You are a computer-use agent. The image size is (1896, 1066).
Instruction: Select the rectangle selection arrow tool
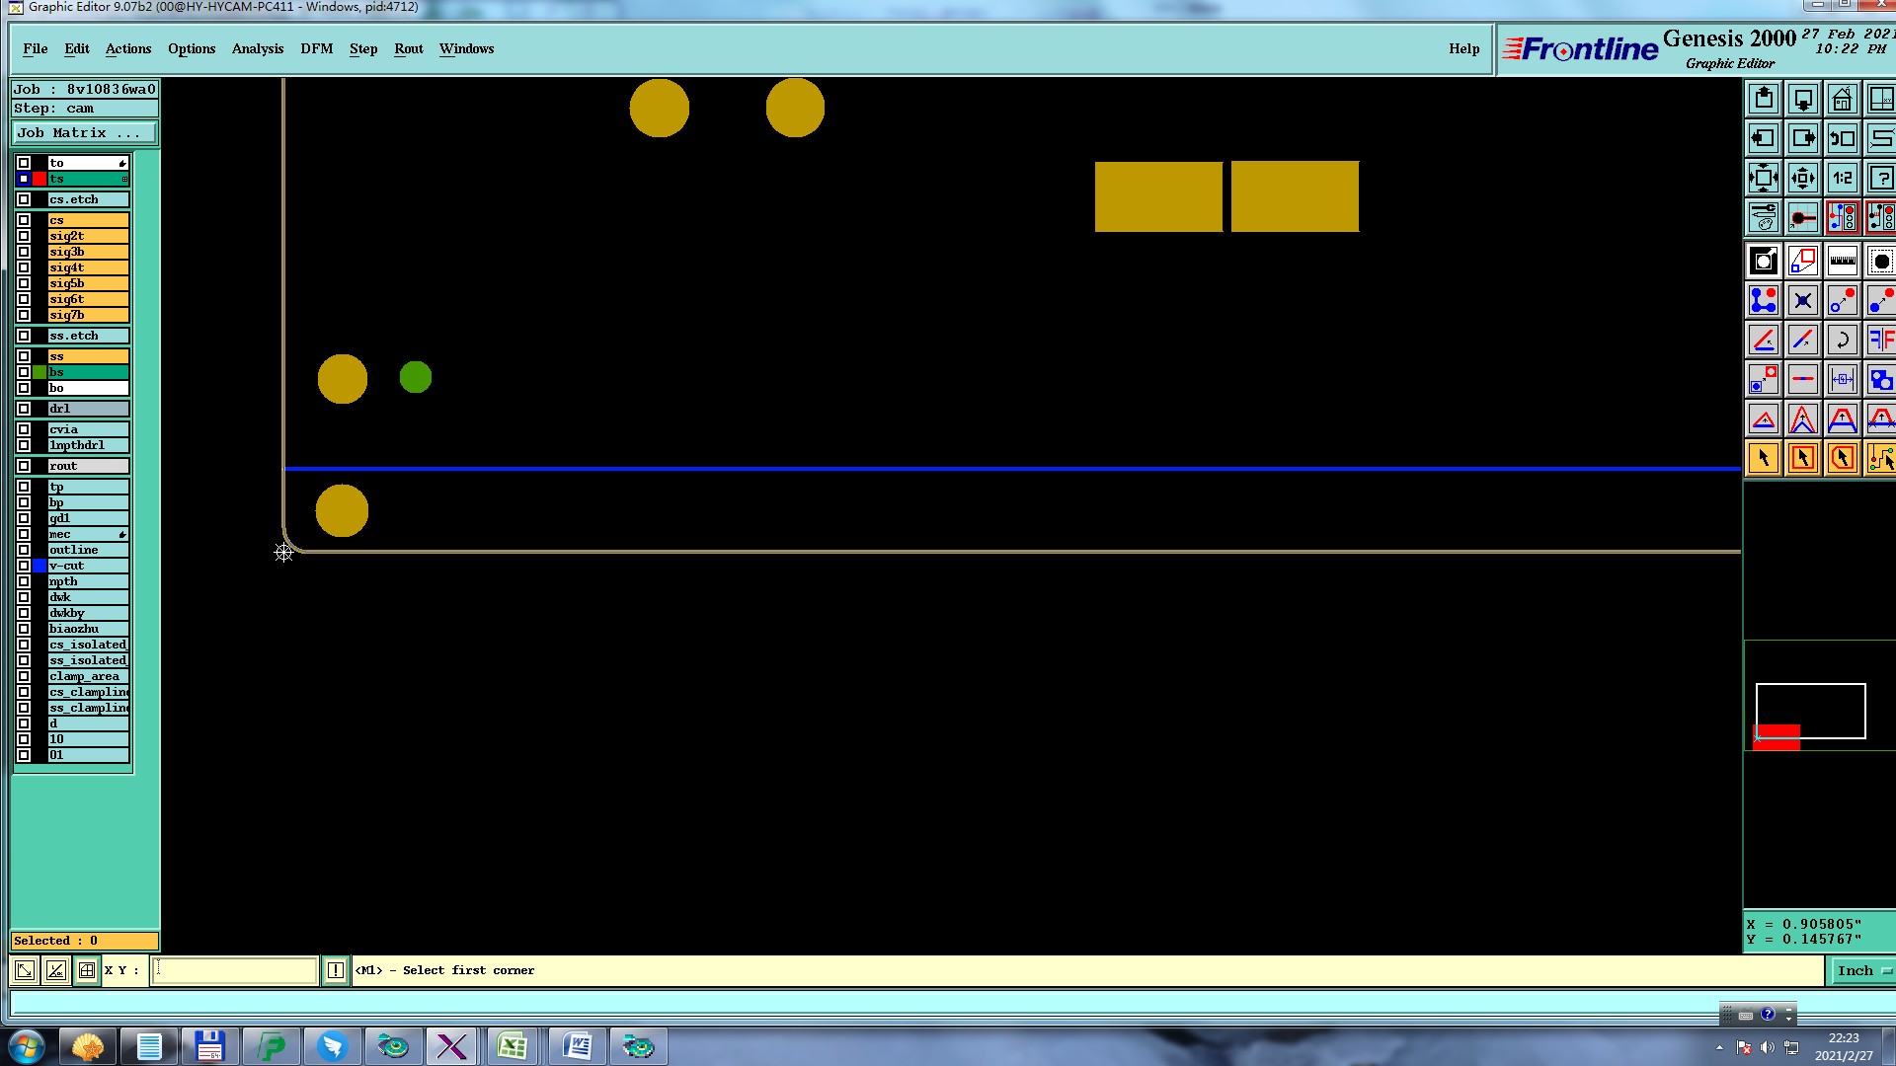click(x=1802, y=458)
